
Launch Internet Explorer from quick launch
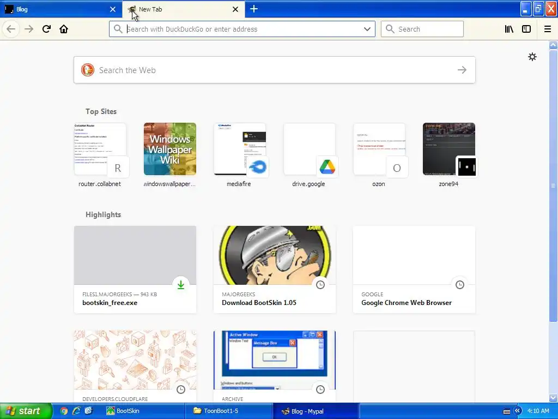pos(76,411)
